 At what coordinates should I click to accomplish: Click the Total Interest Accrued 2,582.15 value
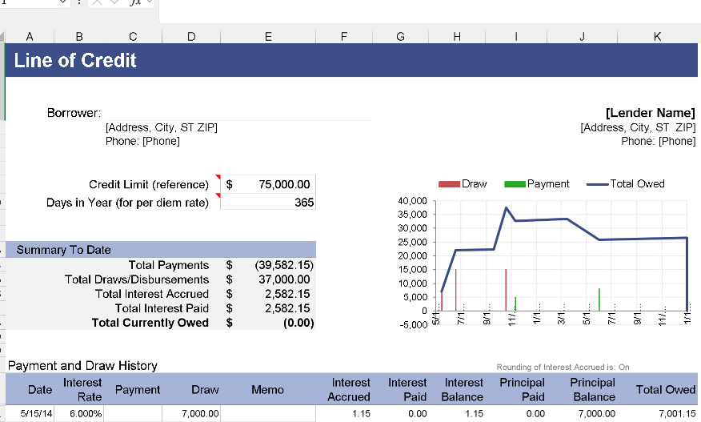[287, 294]
